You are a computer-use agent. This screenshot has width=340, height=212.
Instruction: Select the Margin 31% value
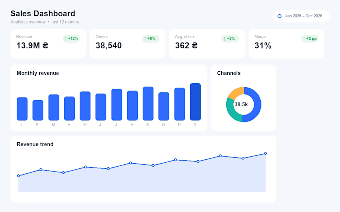point(263,46)
